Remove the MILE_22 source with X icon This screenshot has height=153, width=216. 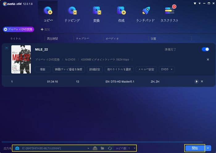pos(208,59)
